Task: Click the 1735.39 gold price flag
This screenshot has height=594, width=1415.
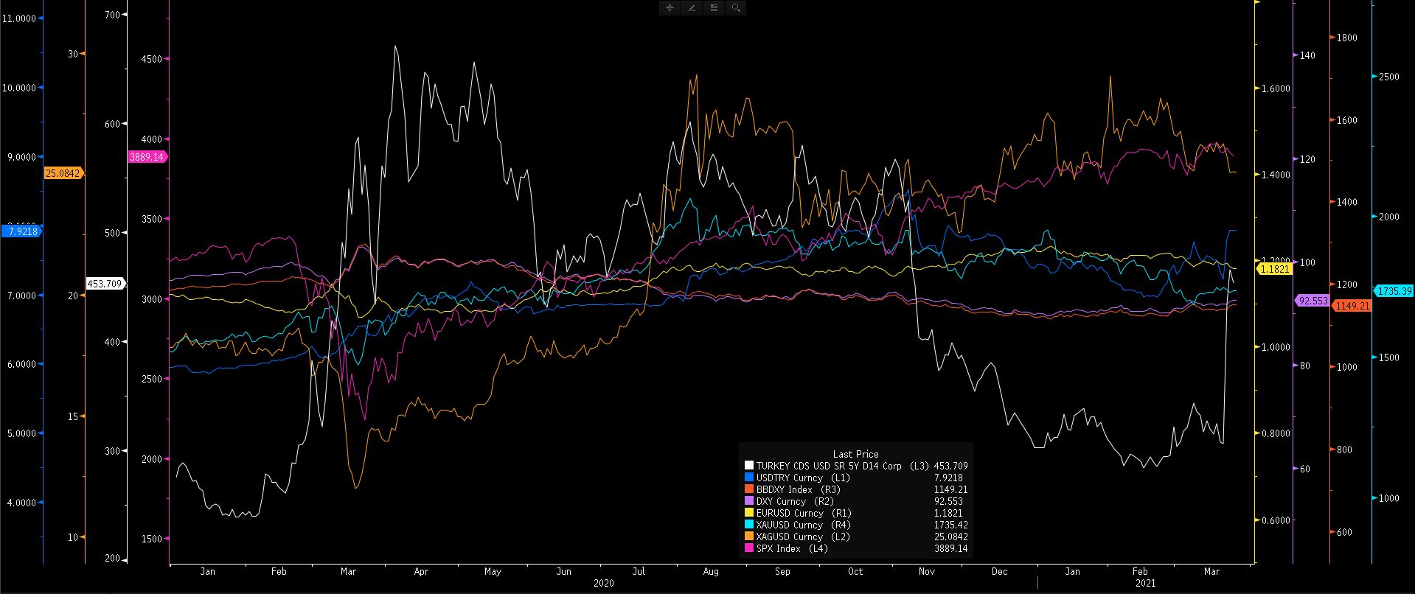Action: 1393,291
